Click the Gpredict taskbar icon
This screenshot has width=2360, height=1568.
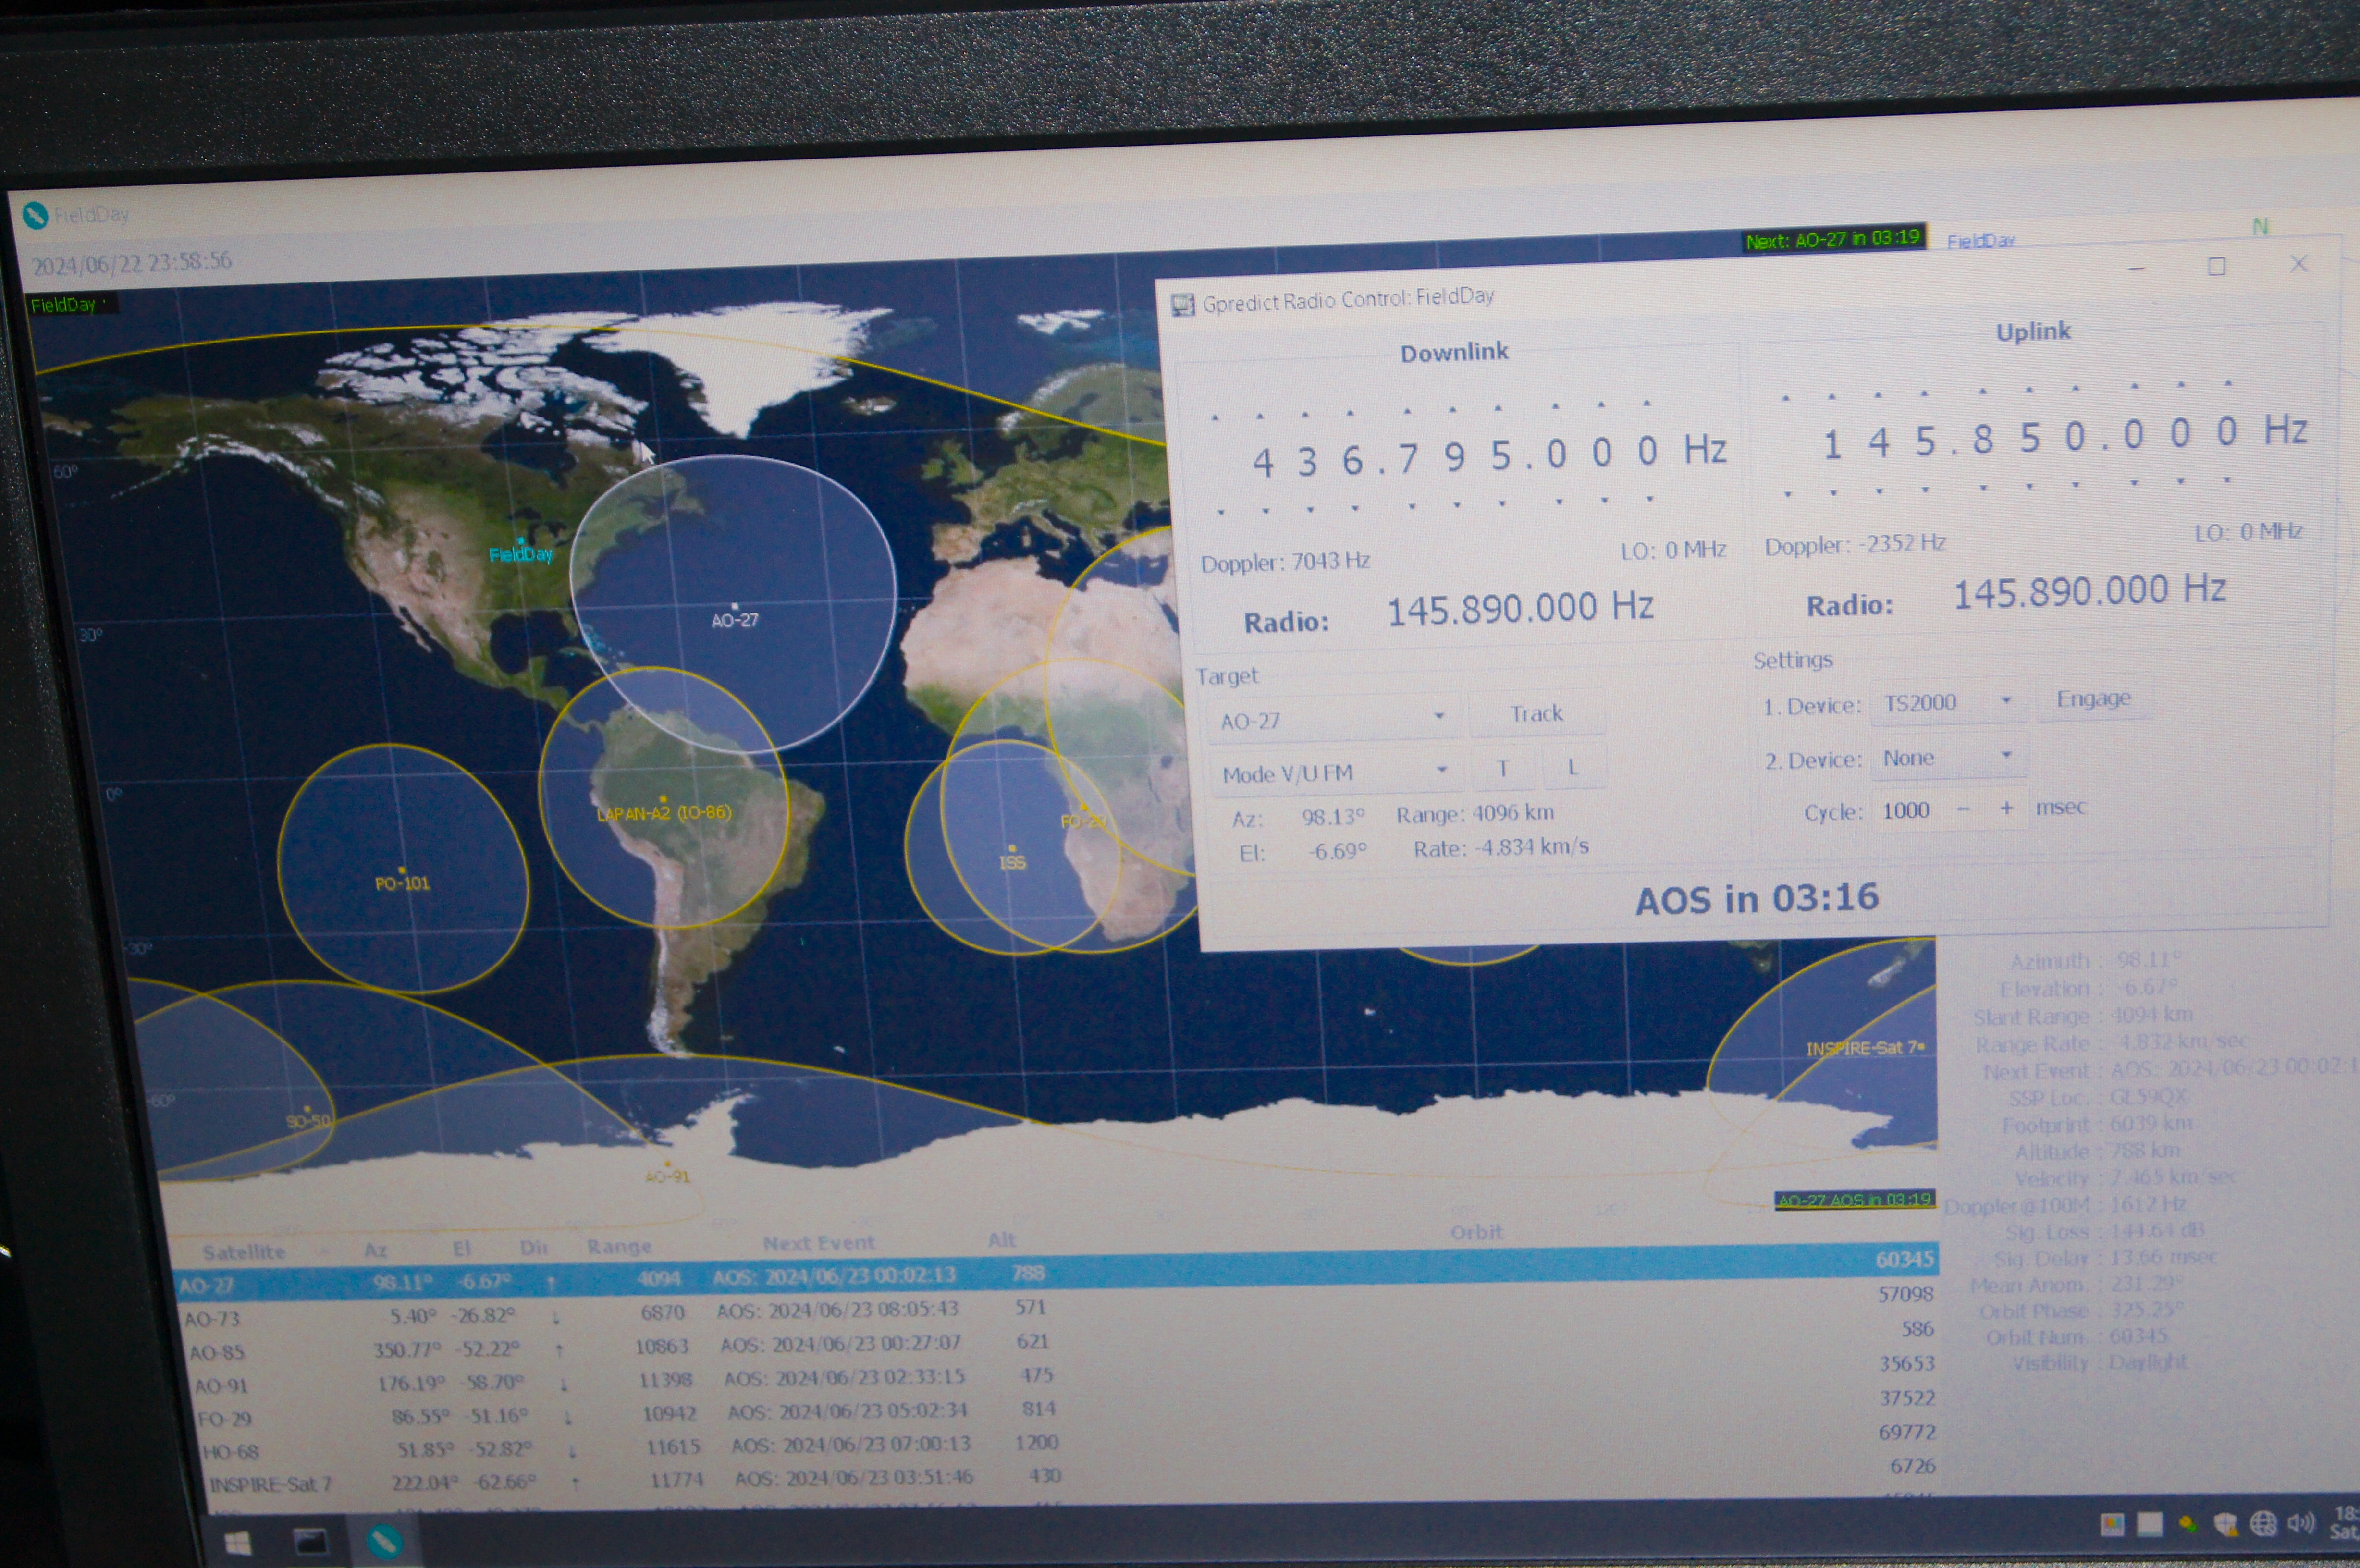(x=385, y=1541)
